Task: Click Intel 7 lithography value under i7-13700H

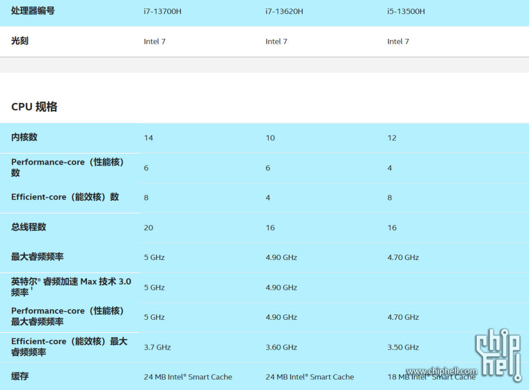Action: (x=154, y=42)
